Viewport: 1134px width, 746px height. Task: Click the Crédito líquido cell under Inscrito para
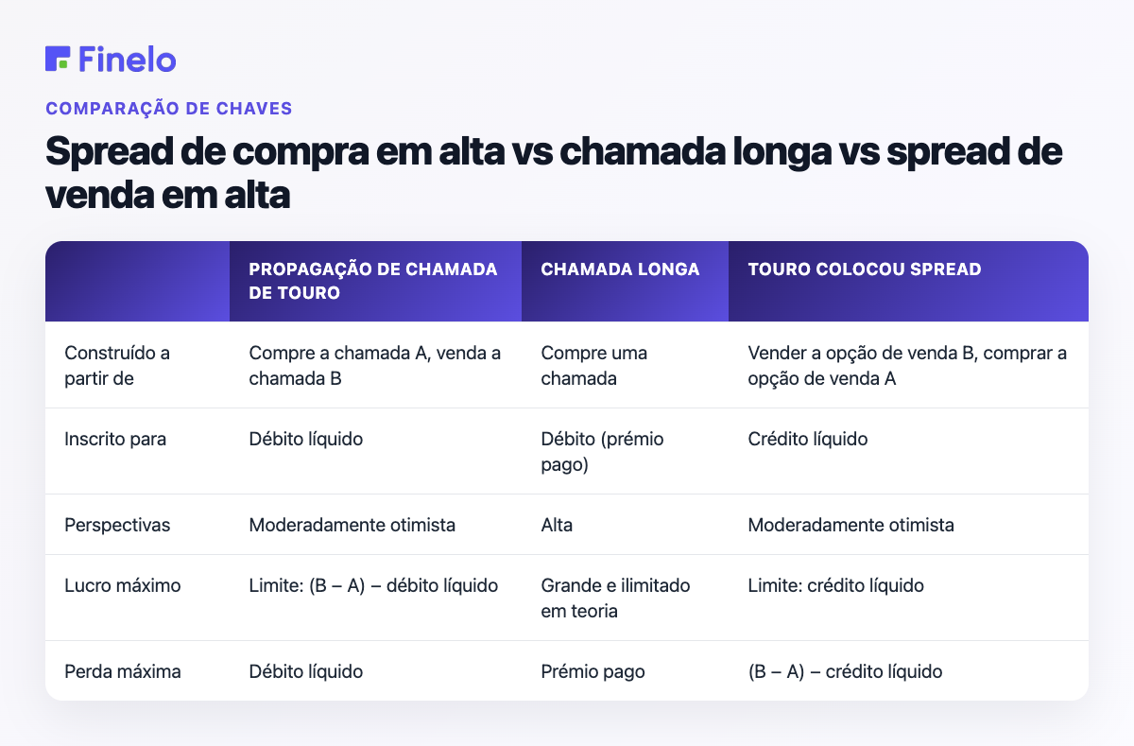pyautogui.click(x=808, y=439)
